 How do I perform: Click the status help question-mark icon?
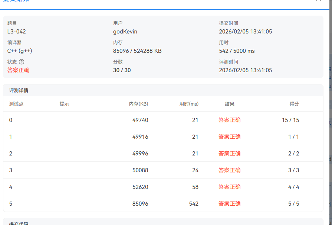(x=22, y=62)
